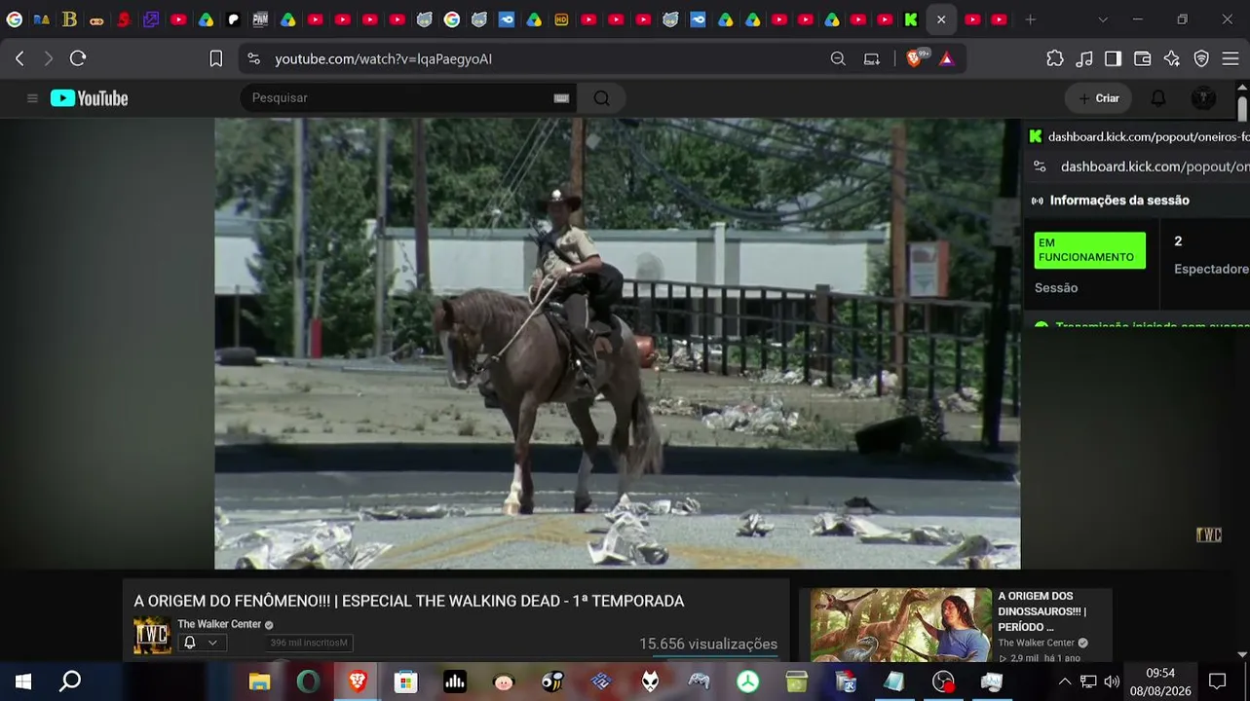Screen dimensions: 1250x701
Task: Click the 15.656 visualizações text
Action: (x=708, y=644)
